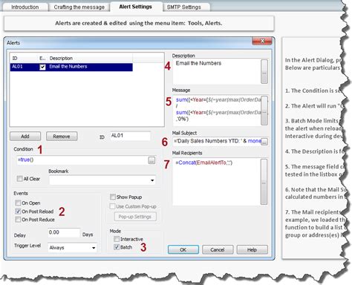Click into the alert ID field AL01
The height and width of the screenshot is (285, 352).
pyautogui.click(x=130, y=136)
